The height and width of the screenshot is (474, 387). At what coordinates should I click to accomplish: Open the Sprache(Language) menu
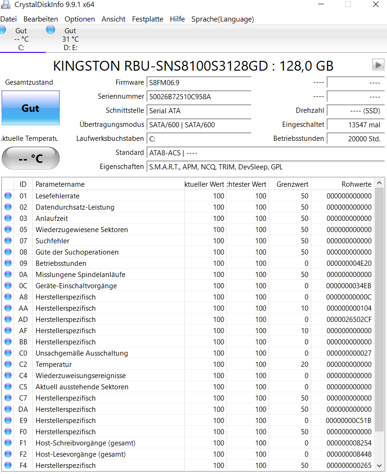point(223,19)
